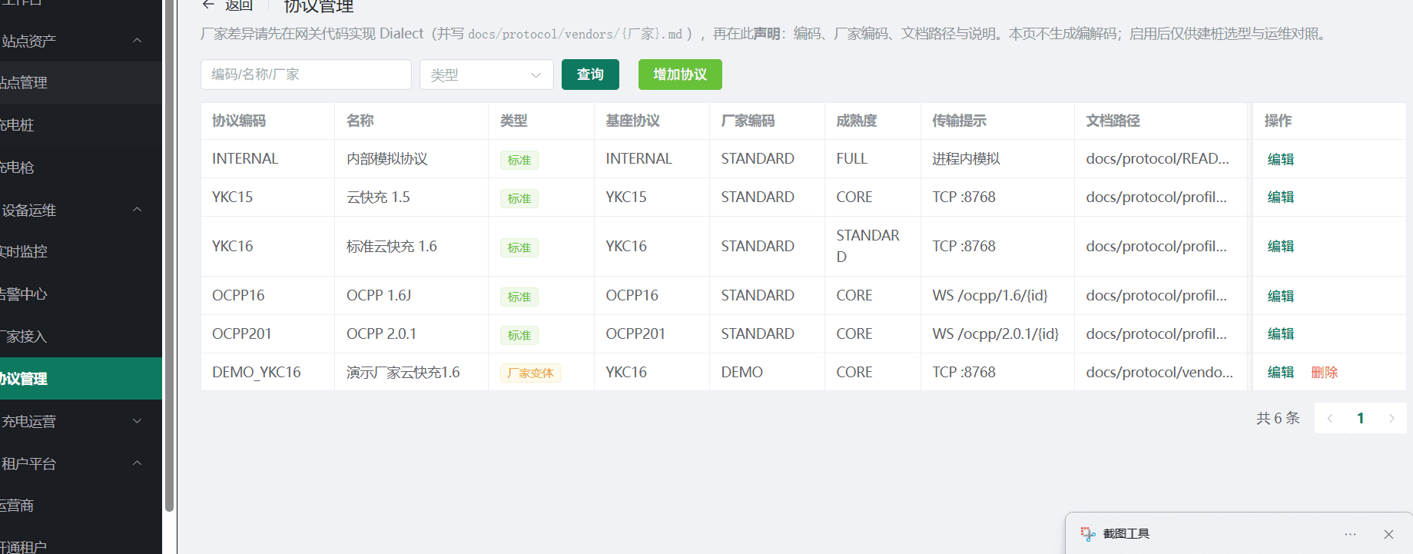Open 告警中心 in the sidebar
The height and width of the screenshot is (554, 1413).
coord(81,294)
